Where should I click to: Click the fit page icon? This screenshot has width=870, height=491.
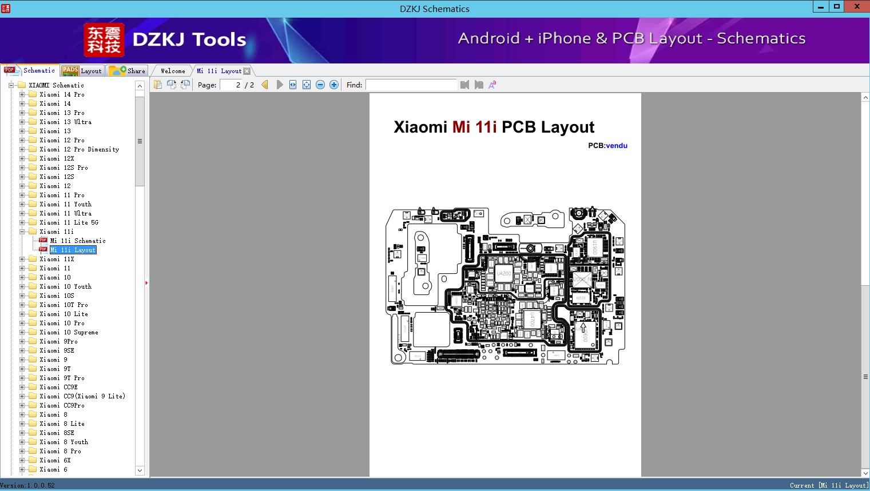pos(307,85)
